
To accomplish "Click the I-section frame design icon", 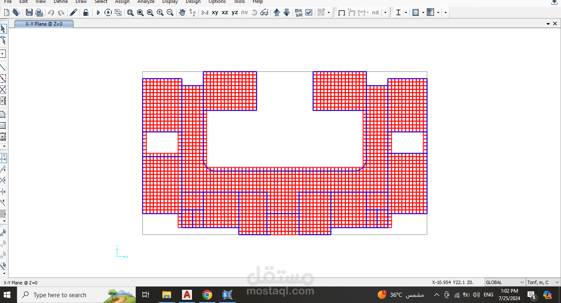I will coord(398,12).
